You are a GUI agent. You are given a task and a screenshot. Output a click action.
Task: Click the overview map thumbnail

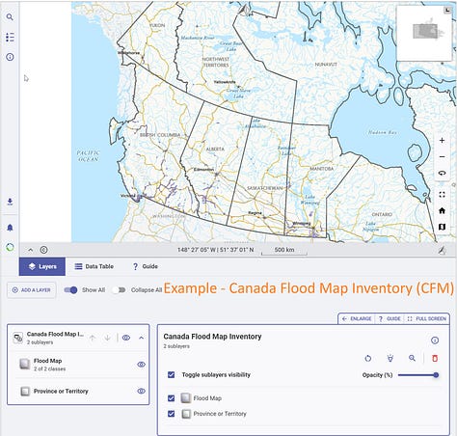click(425, 32)
